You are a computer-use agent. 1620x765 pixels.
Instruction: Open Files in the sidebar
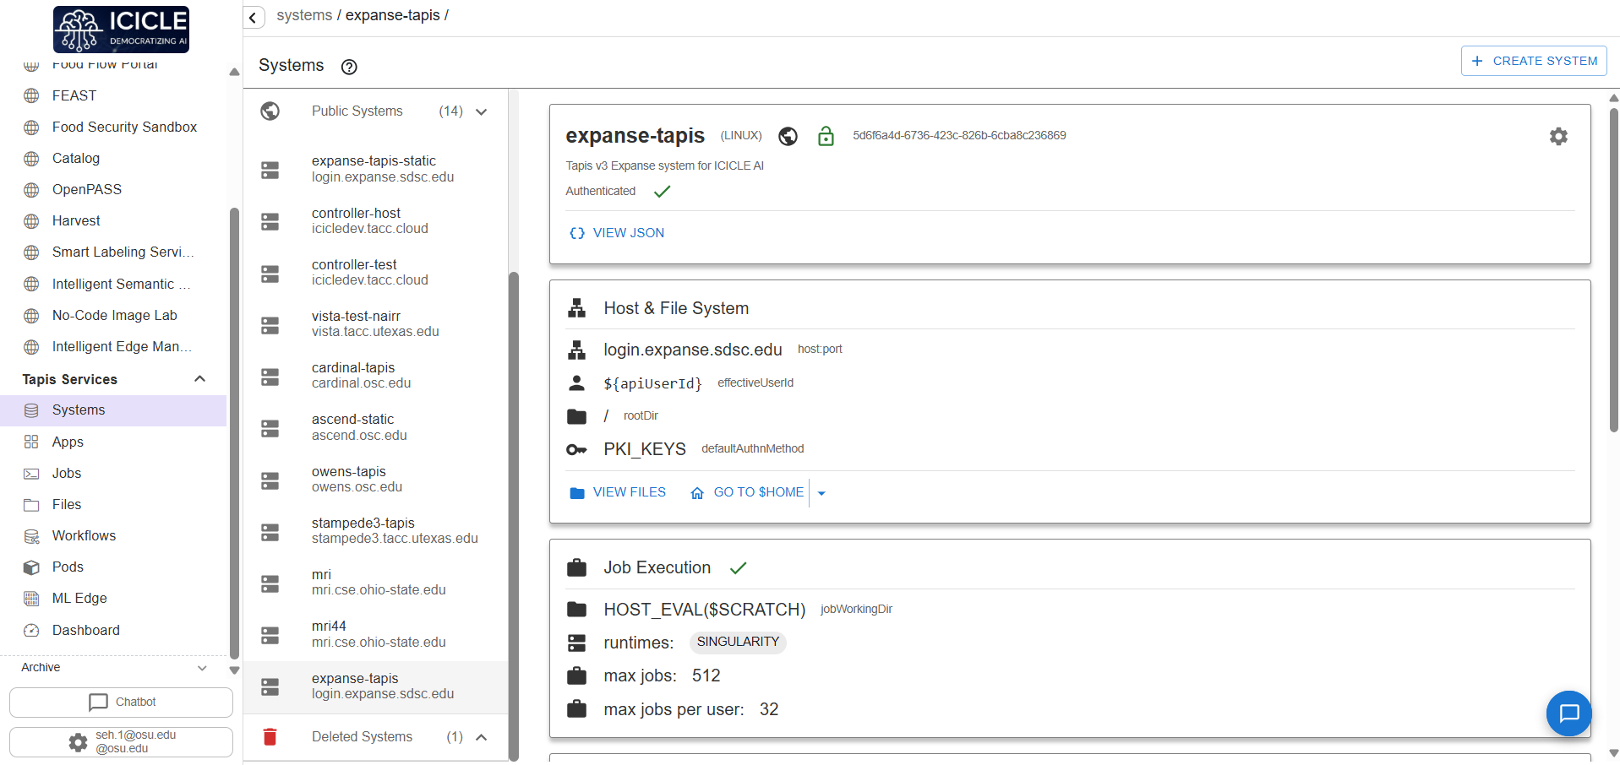coord(113,505)
